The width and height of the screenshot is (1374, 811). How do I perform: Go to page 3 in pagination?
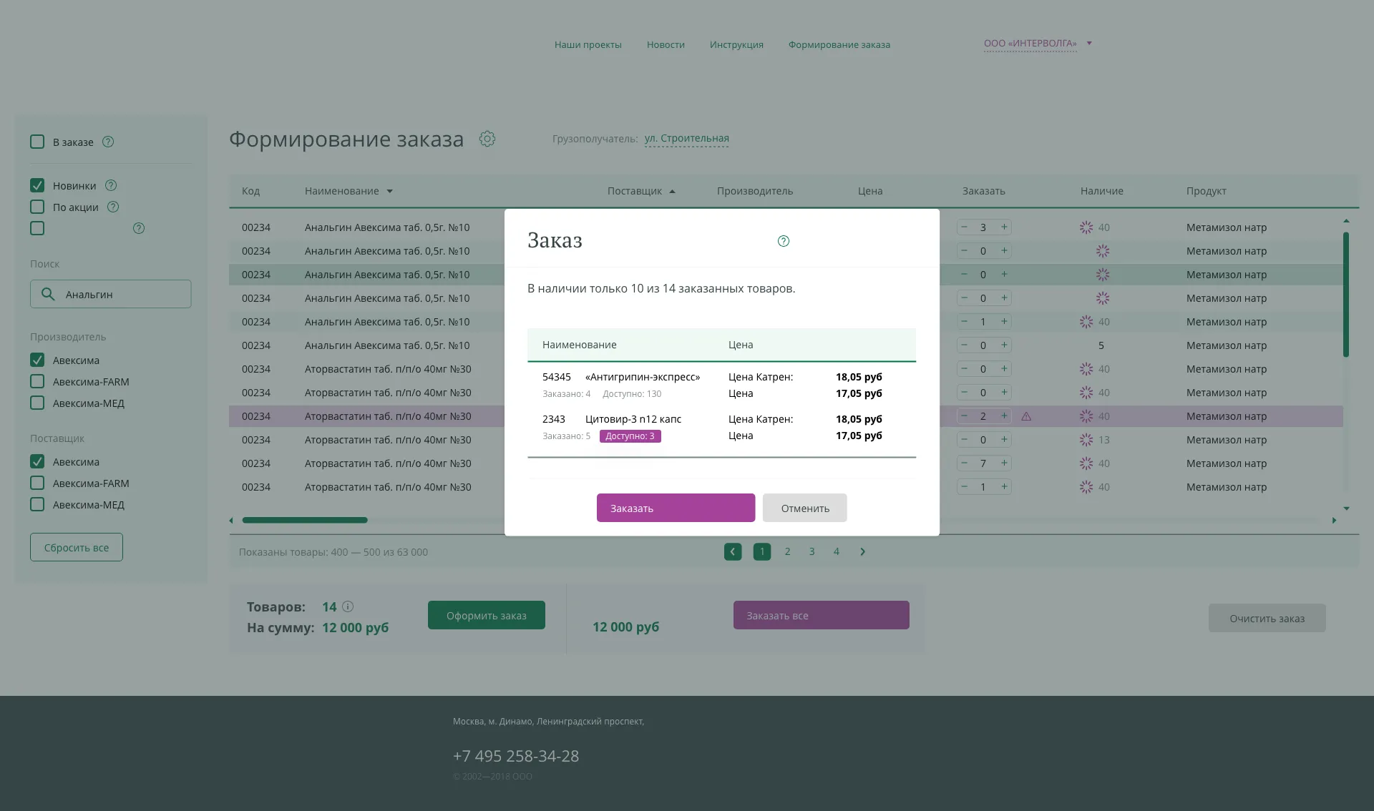[x=812, y=551]
